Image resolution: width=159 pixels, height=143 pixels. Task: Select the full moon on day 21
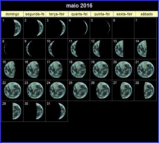(146, 69)
